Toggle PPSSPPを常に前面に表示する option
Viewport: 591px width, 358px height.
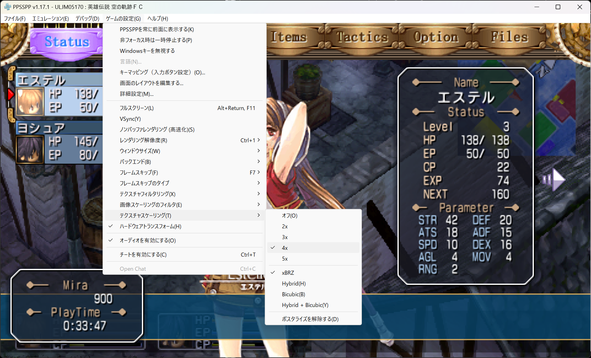pos(184,30)
